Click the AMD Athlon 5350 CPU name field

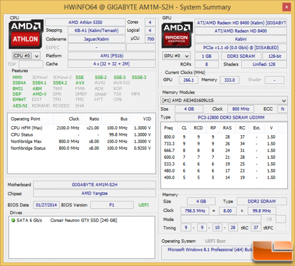[85, 22]
